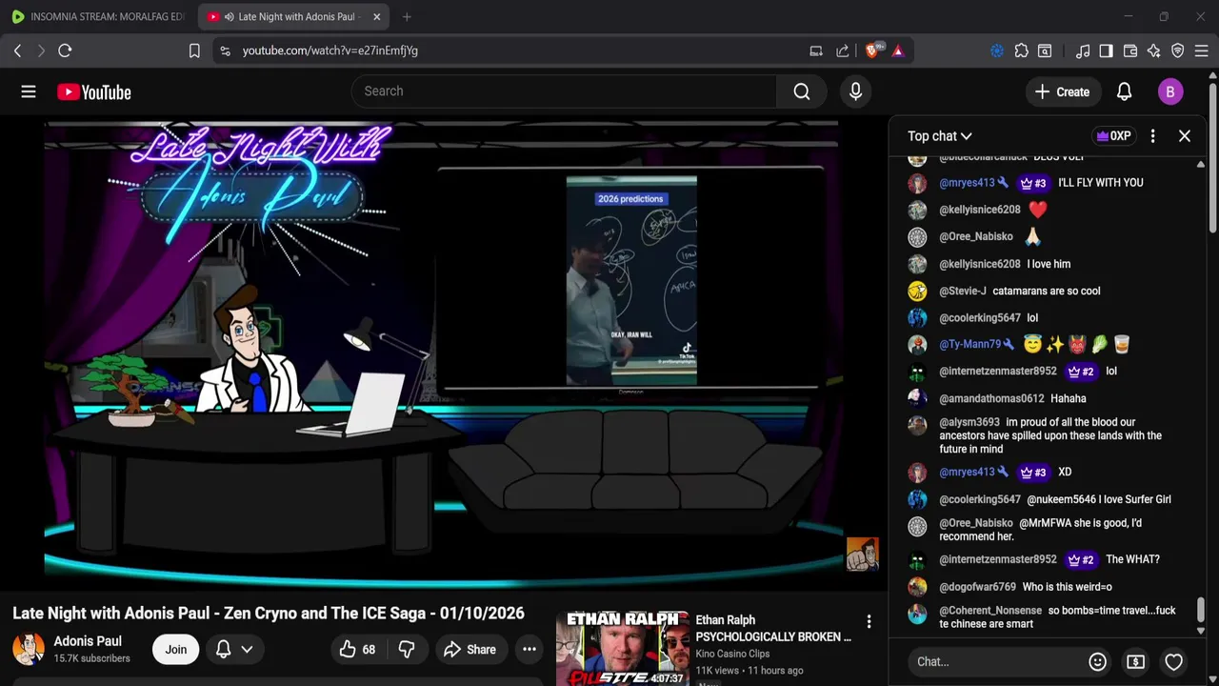Open Brave Rewards triangle icon
The height and width of the screenshot is (686, 1219).
tap(898, 50)
